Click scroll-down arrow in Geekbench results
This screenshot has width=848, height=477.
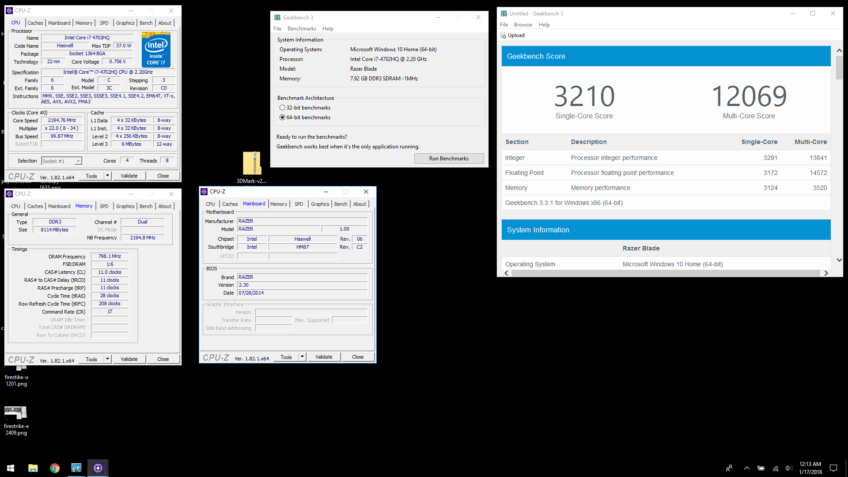(x=839, y=260)
